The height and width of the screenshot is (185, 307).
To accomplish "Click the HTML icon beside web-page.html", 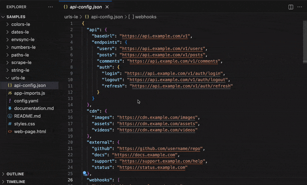I will coord(10,131).
